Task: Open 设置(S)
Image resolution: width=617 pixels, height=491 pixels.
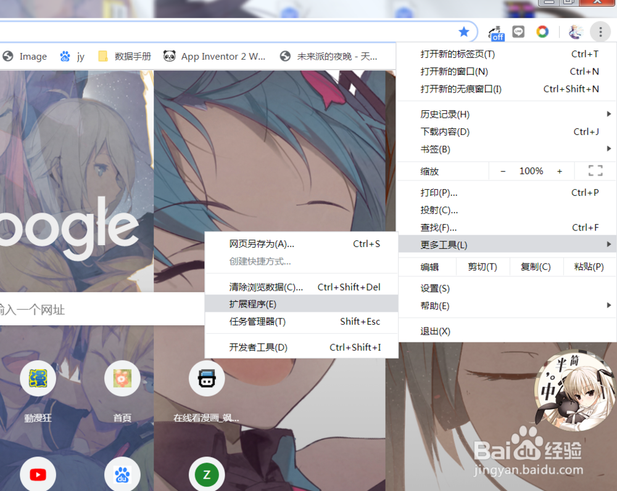Action: 507,289
